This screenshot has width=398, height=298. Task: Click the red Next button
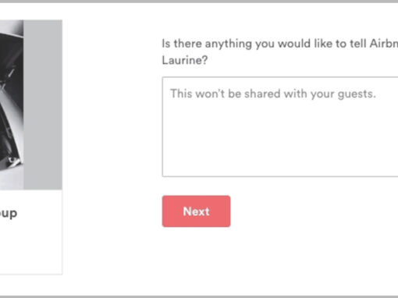tap(196, 211)
